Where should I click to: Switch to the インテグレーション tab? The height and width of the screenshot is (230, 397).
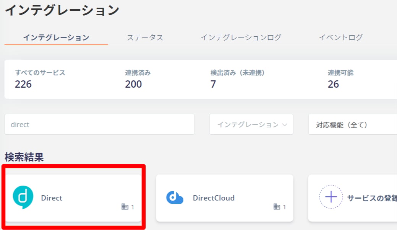pyautogui.click(x=56, y=38)
